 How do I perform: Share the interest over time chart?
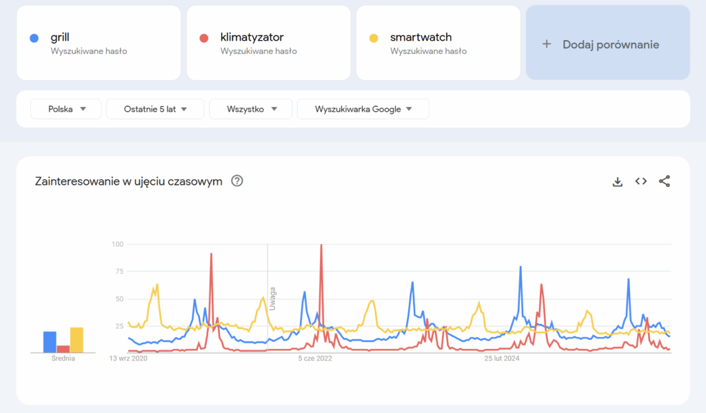(x=665, y=181)
